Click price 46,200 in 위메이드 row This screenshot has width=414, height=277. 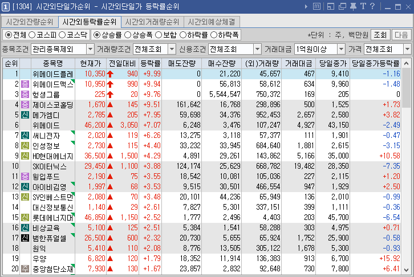click(x=95, y=125)
